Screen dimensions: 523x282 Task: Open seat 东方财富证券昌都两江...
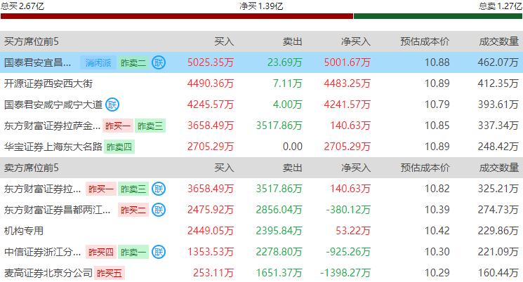tap(57, 210)
